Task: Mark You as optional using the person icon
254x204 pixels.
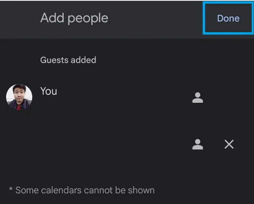Action: click(198, 98)
